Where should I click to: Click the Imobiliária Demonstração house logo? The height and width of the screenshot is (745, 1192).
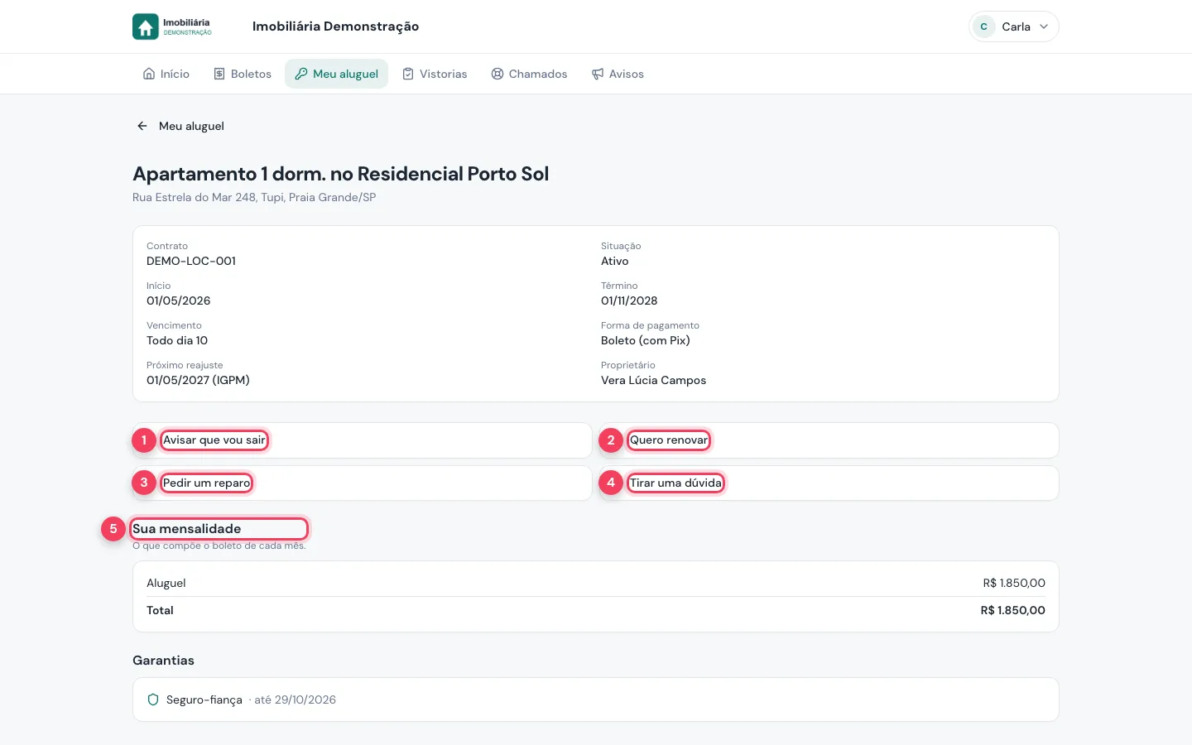click(x=146, y=26)
